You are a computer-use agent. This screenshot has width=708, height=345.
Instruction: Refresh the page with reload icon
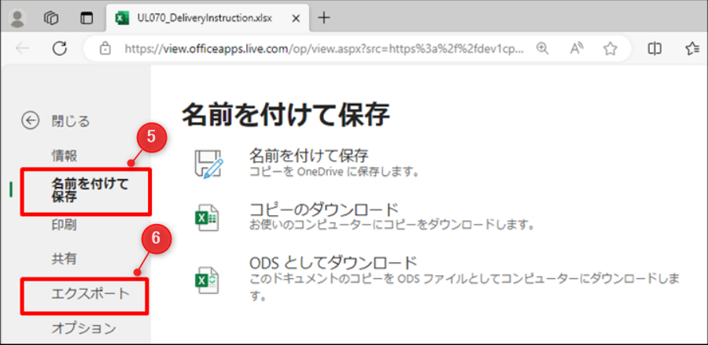point(60,49)
